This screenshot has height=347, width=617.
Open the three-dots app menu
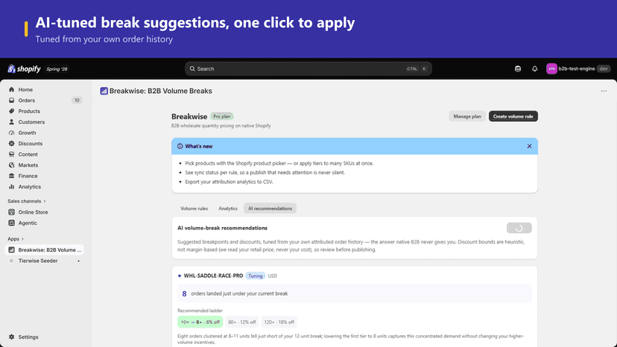pyautogui.click(x=604, y=91)
